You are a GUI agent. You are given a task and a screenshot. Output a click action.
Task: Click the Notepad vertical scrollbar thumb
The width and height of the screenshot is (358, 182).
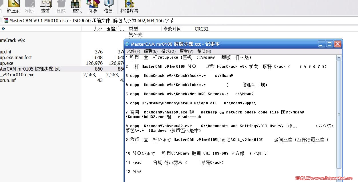coord(339,114)
